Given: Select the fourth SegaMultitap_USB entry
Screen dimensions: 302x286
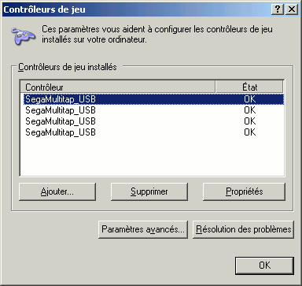Looking at the screenshot, I should click(153, 132).
